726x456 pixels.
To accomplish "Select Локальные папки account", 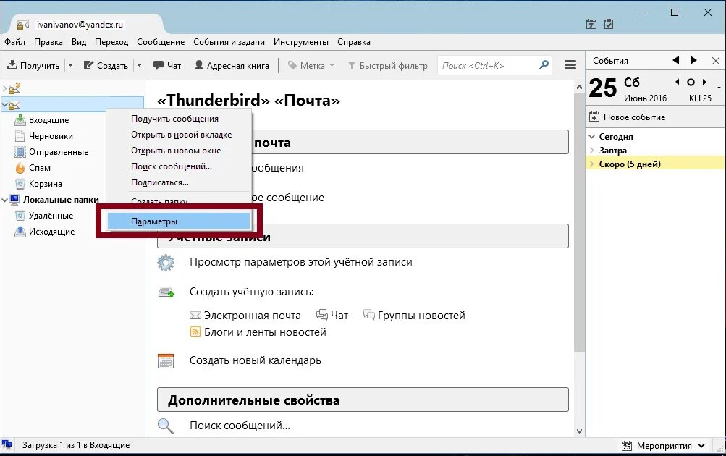I will [61, 200].
